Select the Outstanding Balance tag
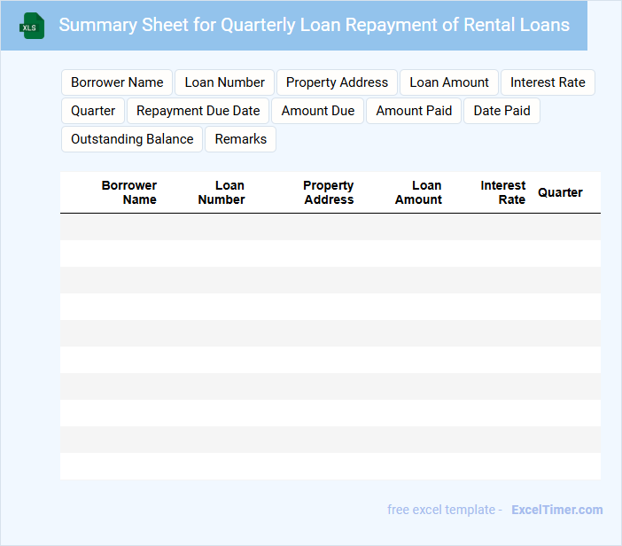 pos(132,139)
